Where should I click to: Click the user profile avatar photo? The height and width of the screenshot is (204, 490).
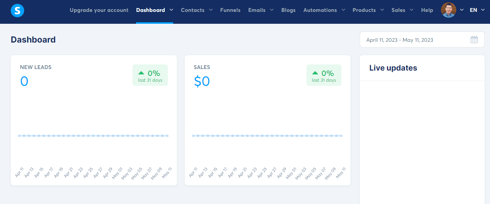click(449, 10)
